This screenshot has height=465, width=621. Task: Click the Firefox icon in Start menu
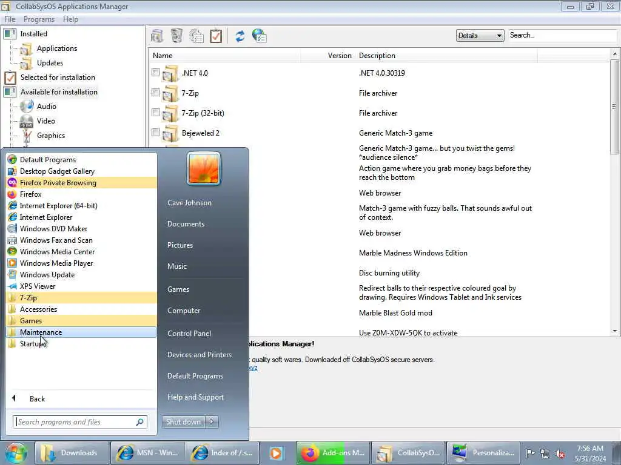12,194
